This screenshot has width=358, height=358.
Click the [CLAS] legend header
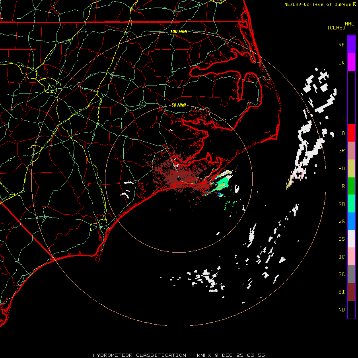336,28
